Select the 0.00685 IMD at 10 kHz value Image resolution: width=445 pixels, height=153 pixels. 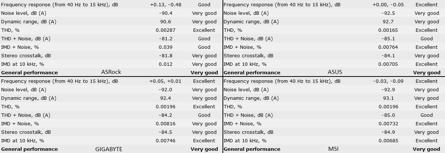point(388,141)
